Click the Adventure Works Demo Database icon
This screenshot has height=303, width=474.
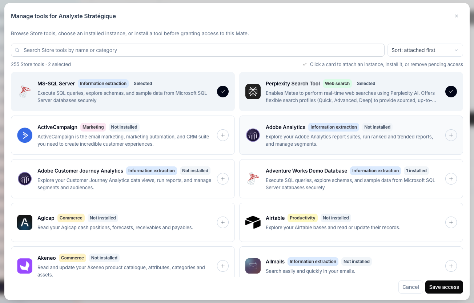click(253, 179)
